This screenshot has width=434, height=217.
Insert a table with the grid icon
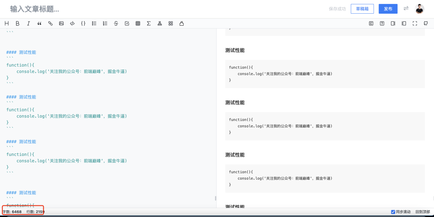click(x=138, y=24)
